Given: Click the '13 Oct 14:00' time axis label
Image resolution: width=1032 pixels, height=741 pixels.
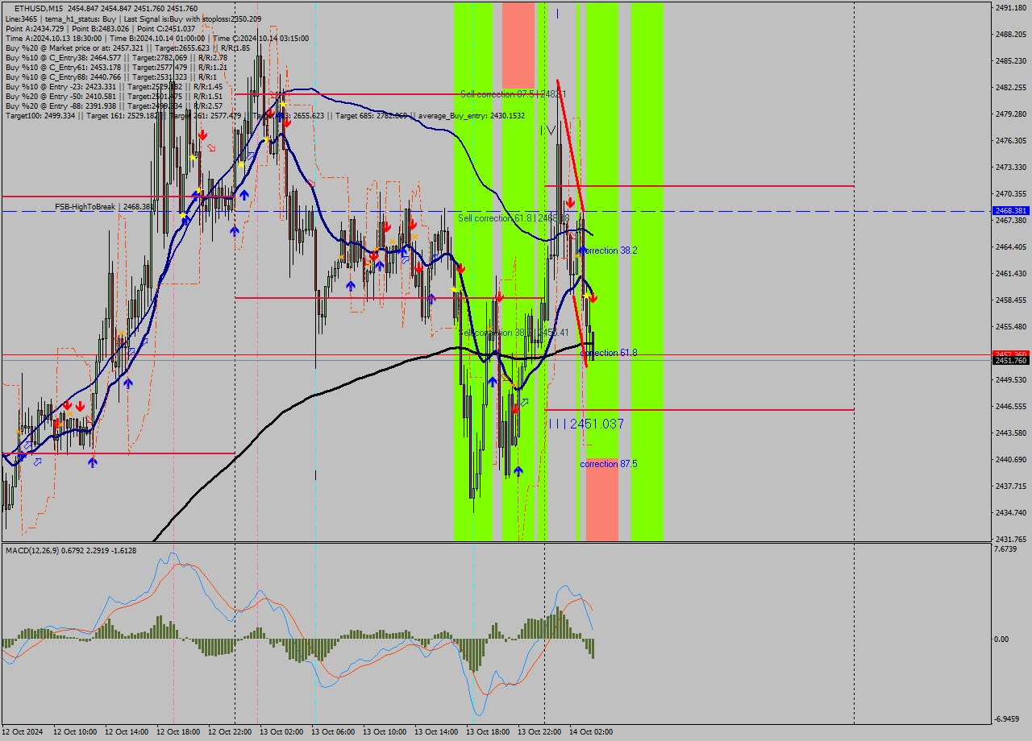Looking at the screenshot, I should [436, 732].
